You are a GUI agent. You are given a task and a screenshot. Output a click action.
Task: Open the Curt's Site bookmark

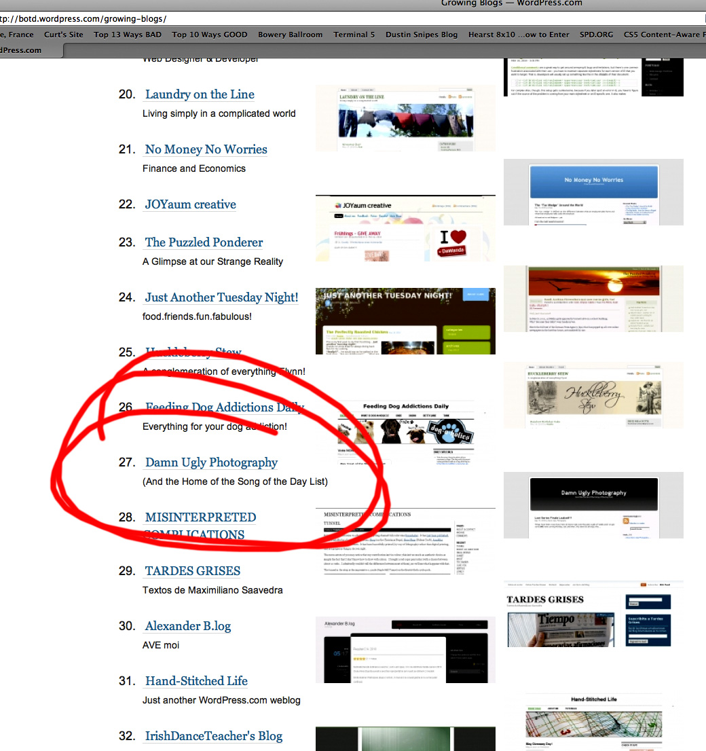[x=63, y=35]
